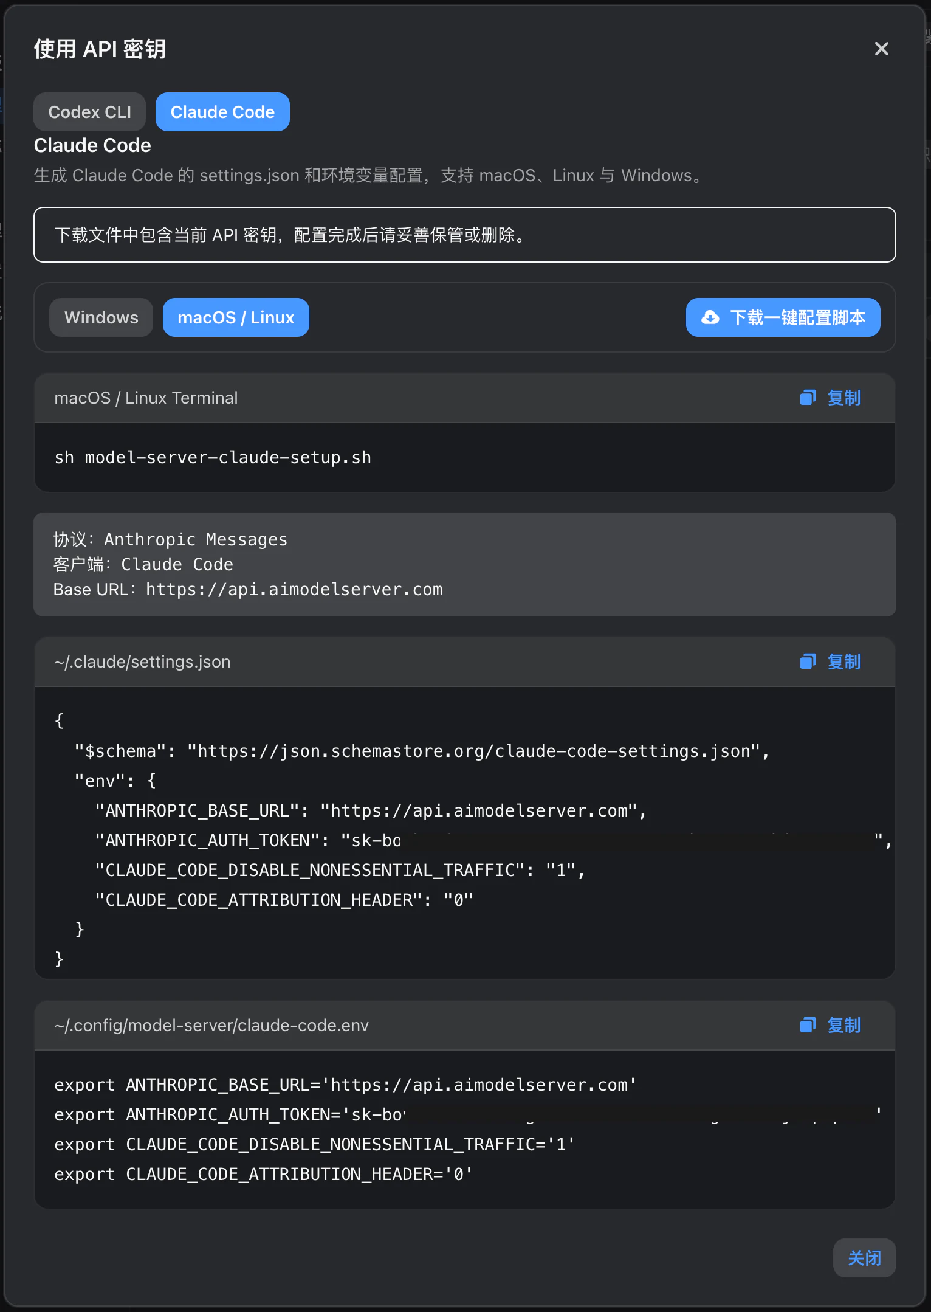This screenshot has height=1312, width=931.
Task: Click 'export ANTHROPIC_BASE_URL' env line
Action: point(345,1085)
